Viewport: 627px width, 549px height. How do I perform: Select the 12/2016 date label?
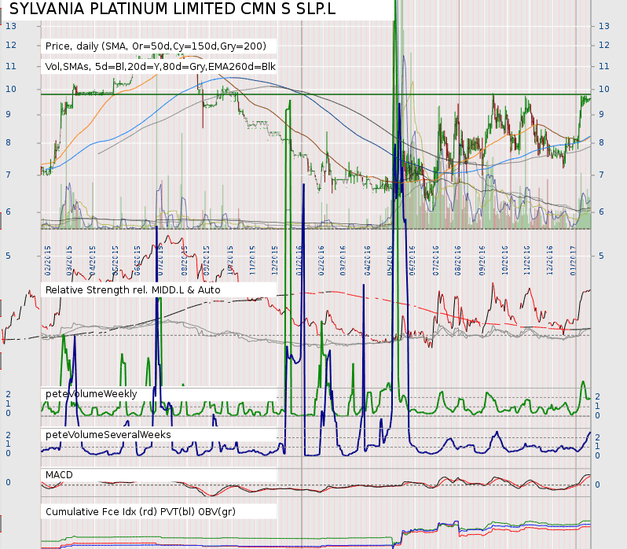549,260
